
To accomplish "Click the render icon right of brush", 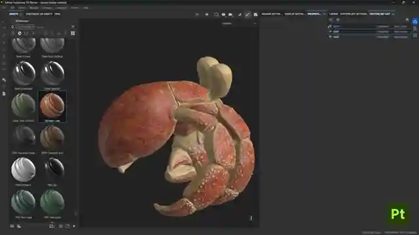I will (255, 14).
